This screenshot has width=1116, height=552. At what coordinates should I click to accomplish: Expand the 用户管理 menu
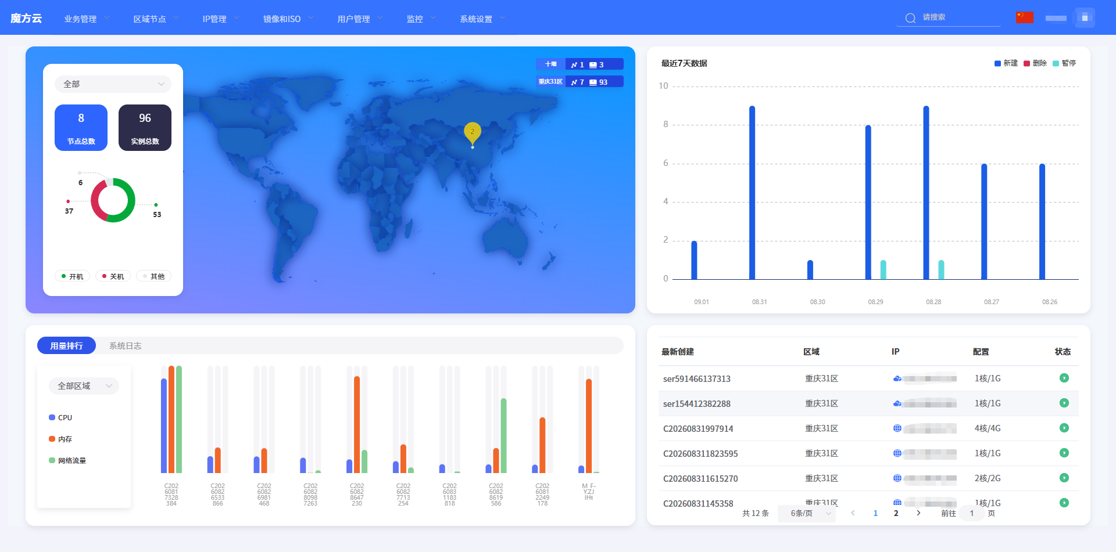pyautogui.click(x=360, y=19)
